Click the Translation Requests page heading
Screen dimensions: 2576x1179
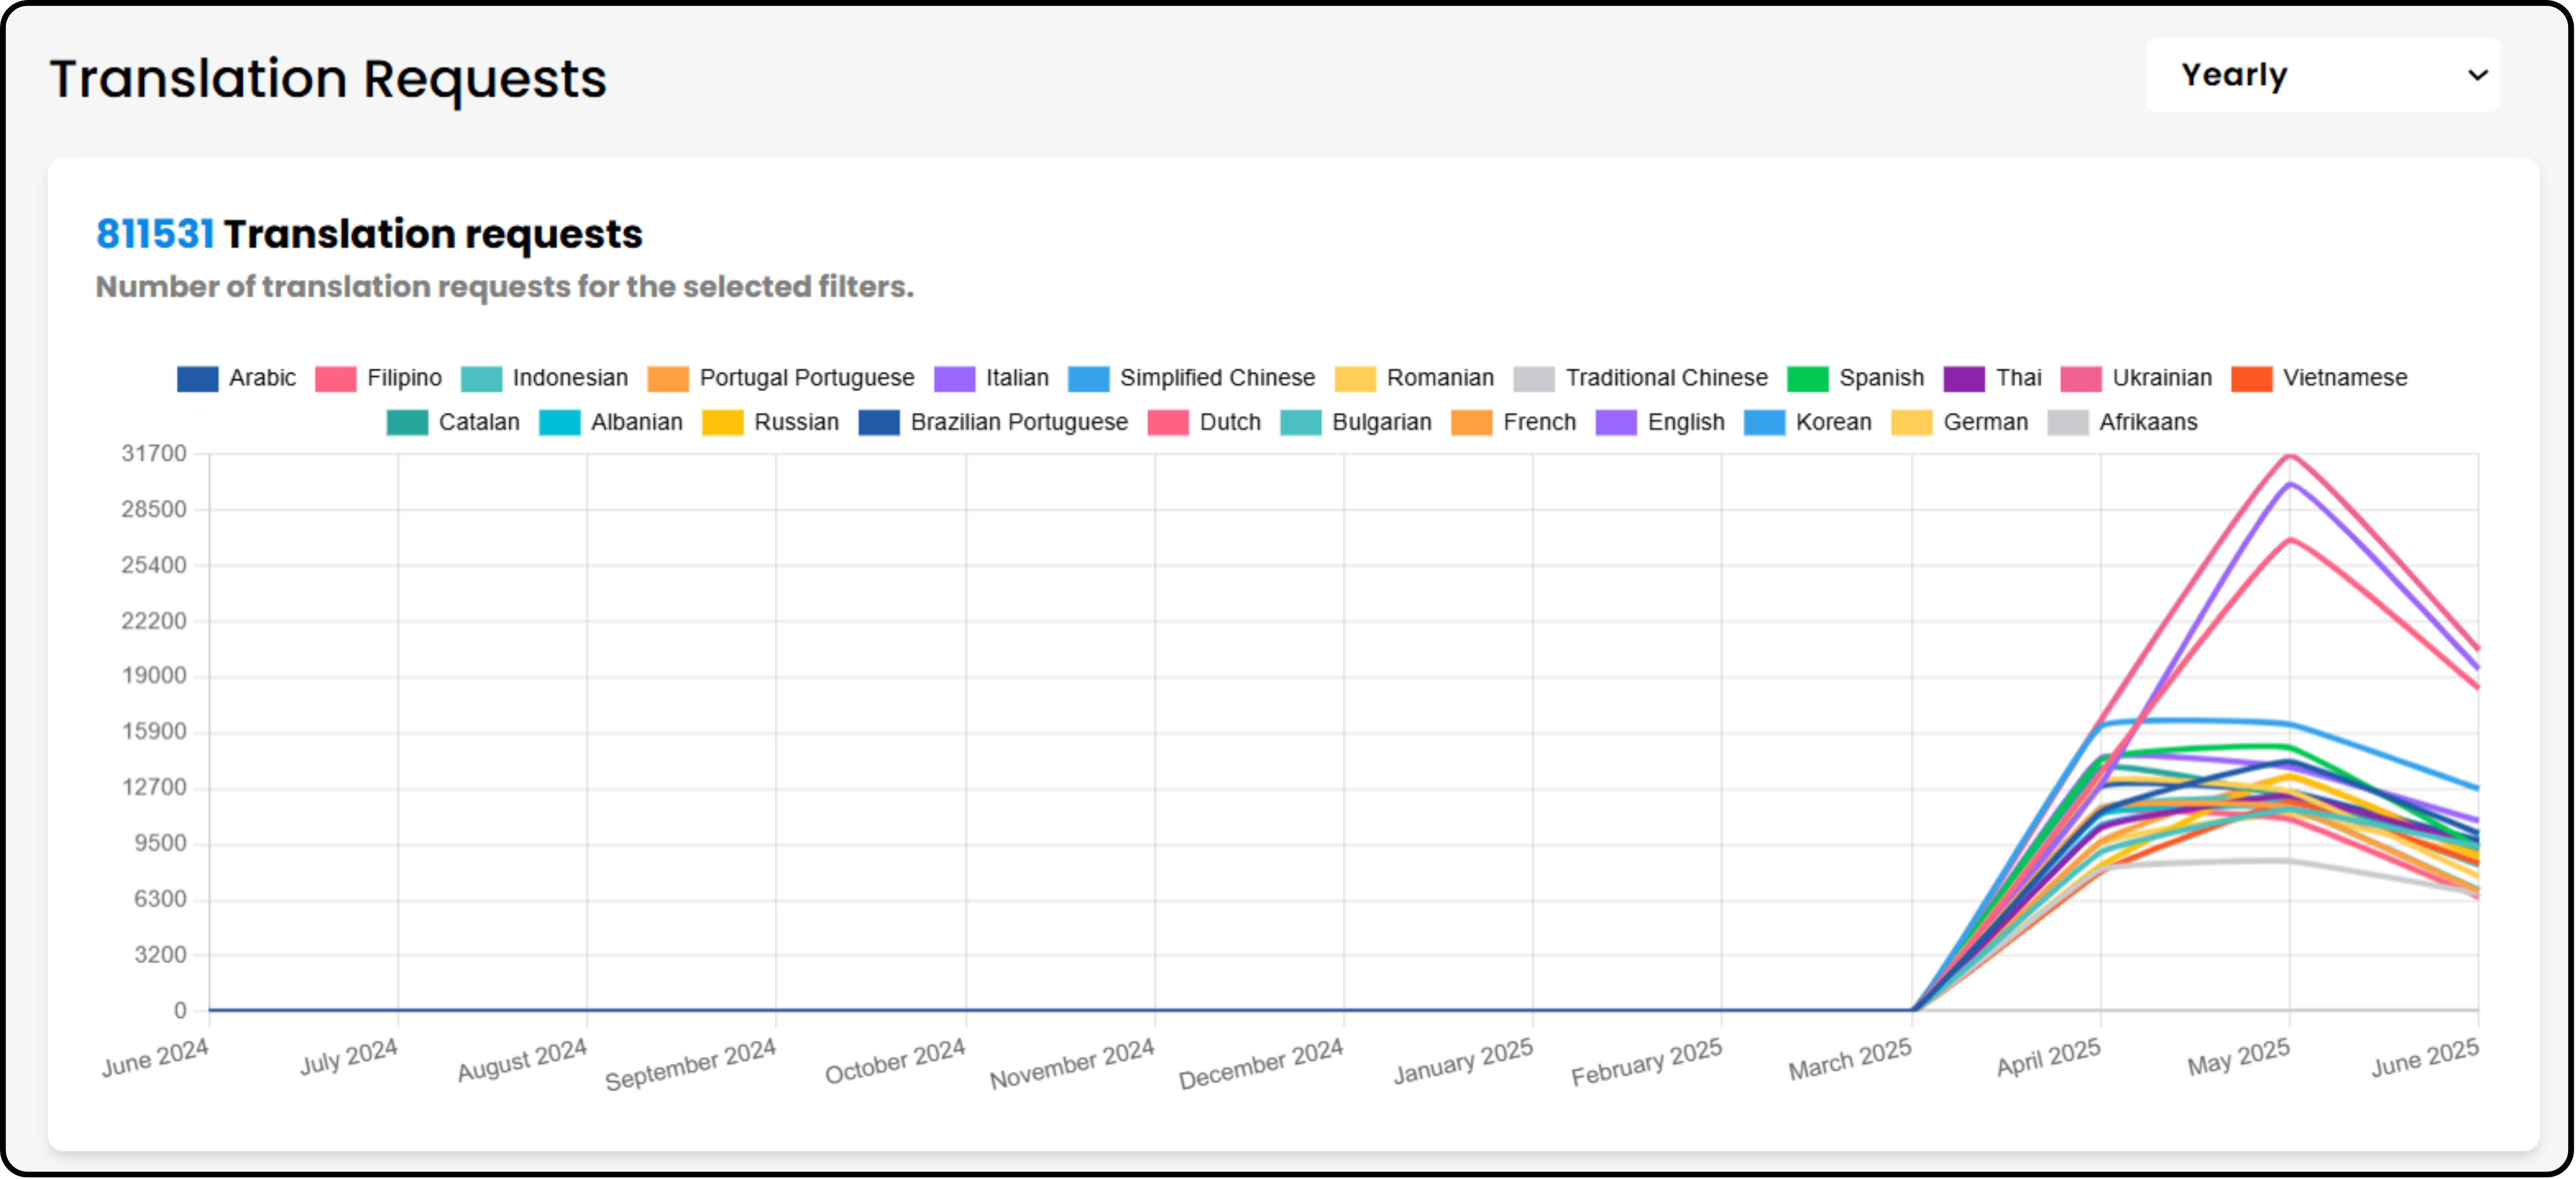[x=328, y=79]
